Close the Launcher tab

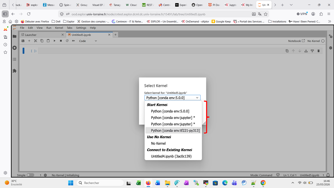63,35
